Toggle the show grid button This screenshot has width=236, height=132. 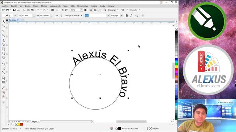[x=95, y=10]
